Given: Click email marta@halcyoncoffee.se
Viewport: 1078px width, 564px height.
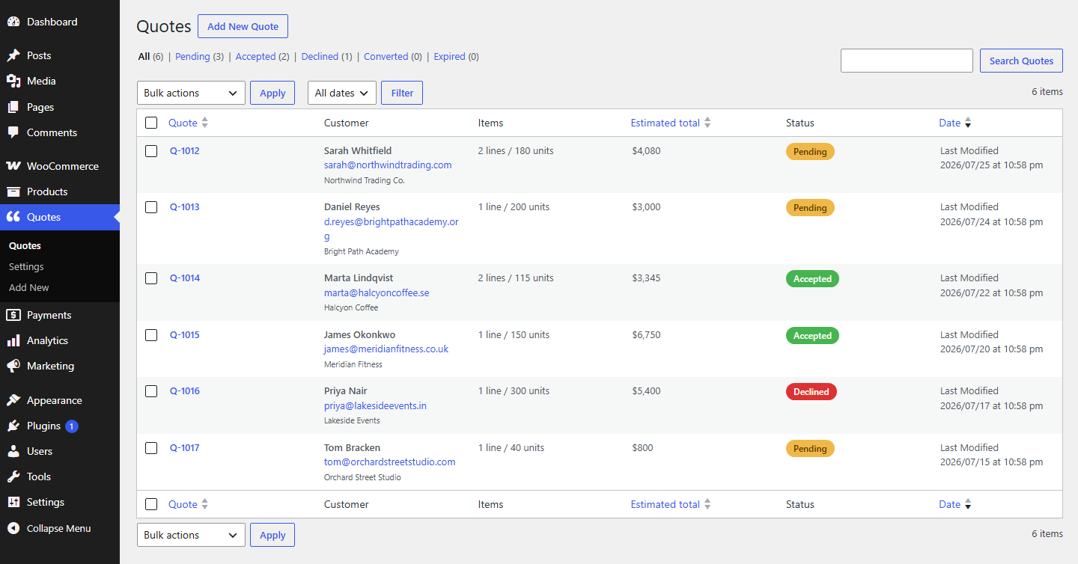Looking at the screenshot, I should (x=377, y=292).
